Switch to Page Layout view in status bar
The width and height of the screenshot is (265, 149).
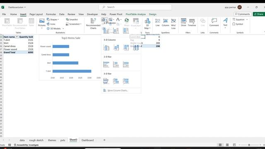coord(227,145)
